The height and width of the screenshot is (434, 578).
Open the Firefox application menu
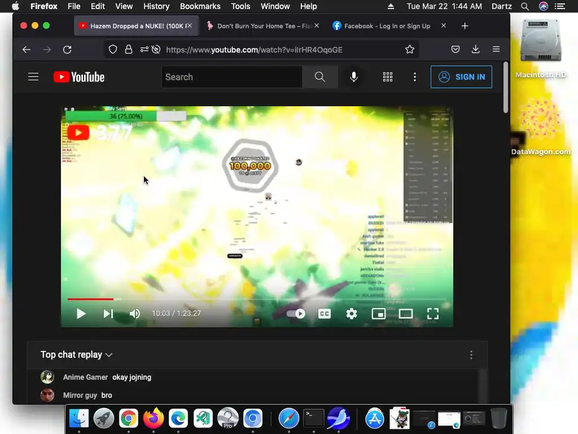496,50
